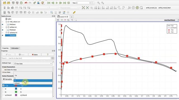
Task: Click the Reset camera crossed-arrows icon
Action: click(x=83, y=8)
